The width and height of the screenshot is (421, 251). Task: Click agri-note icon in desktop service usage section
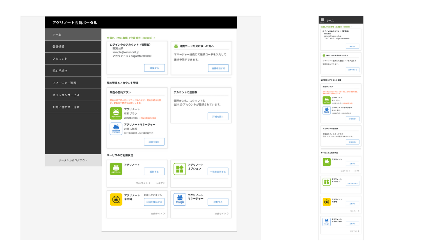116,169
